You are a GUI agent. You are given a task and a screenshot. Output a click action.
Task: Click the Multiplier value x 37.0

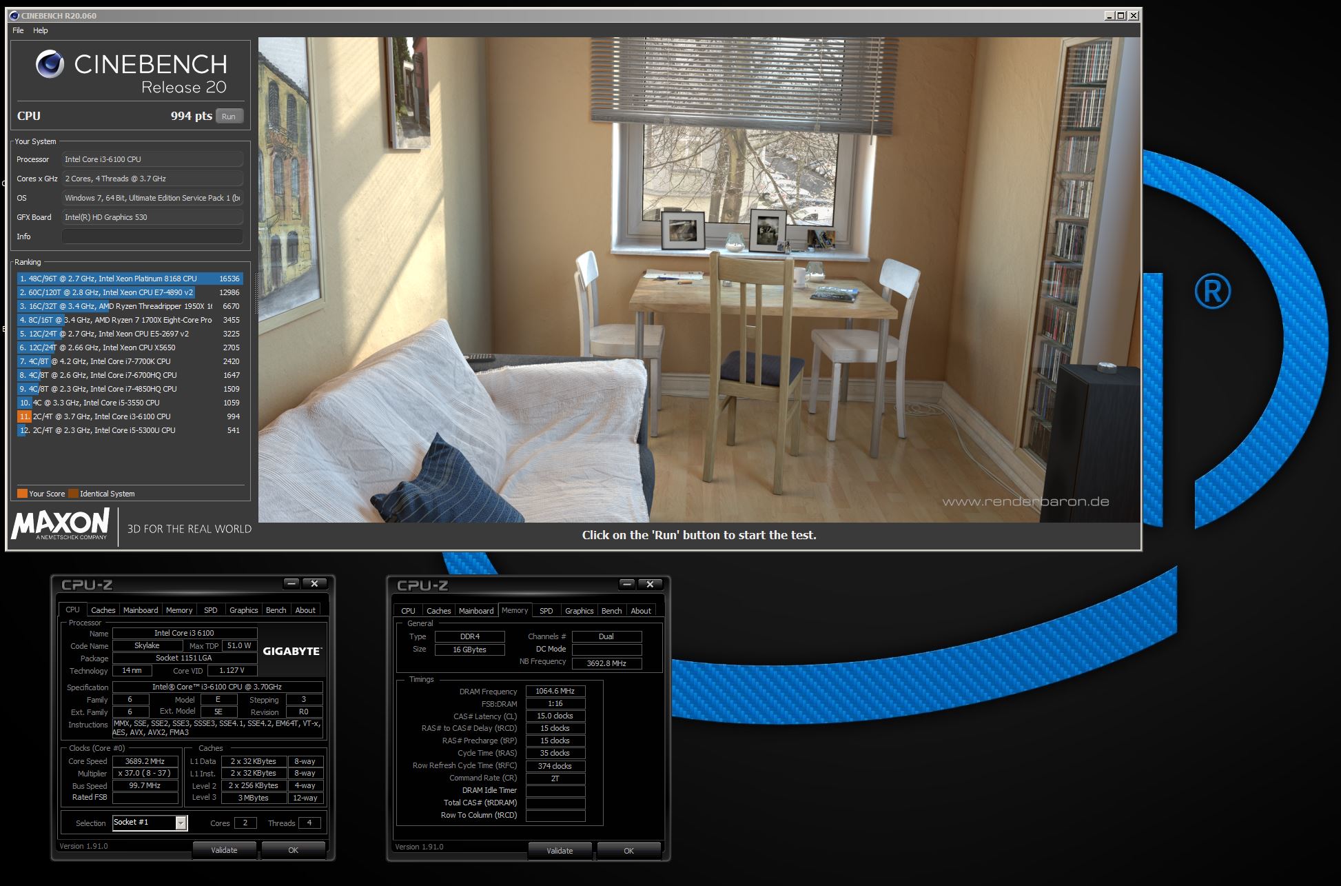pos(145,773)
